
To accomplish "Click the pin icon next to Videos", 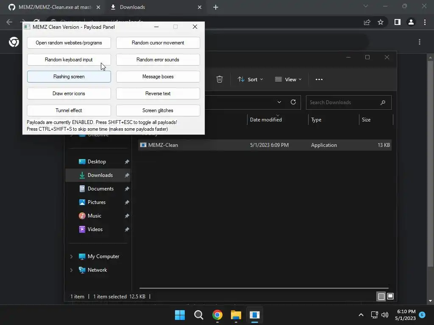I will pos(127,229).
